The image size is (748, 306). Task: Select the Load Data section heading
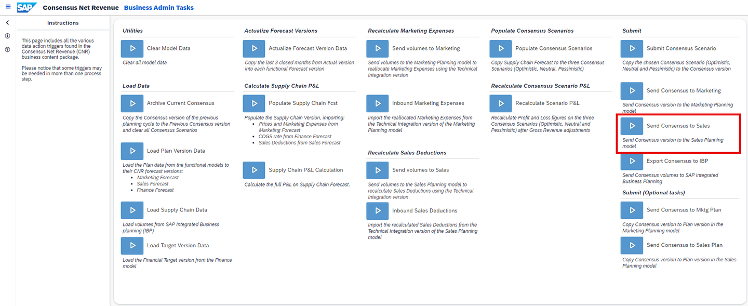click(136, 86)
